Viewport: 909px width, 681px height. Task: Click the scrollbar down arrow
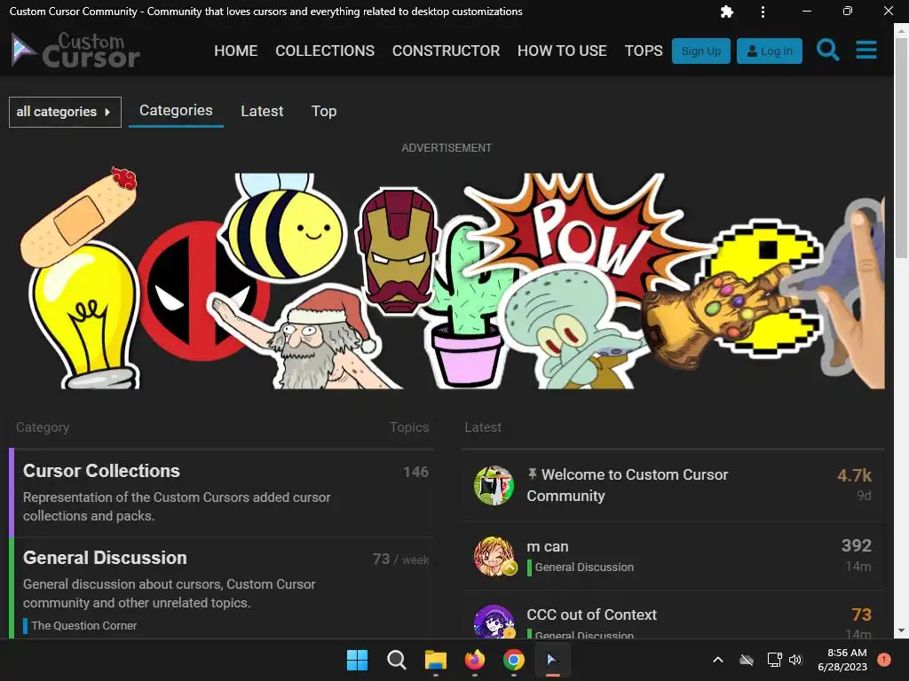click(x=902, y=630)
